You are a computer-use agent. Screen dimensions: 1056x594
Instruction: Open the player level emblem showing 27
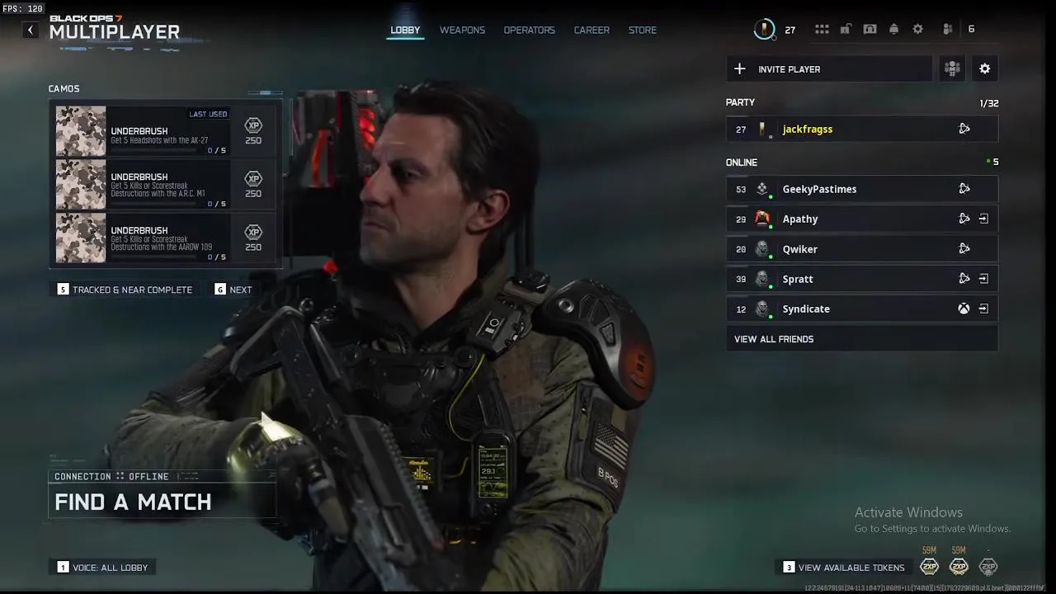764,30
